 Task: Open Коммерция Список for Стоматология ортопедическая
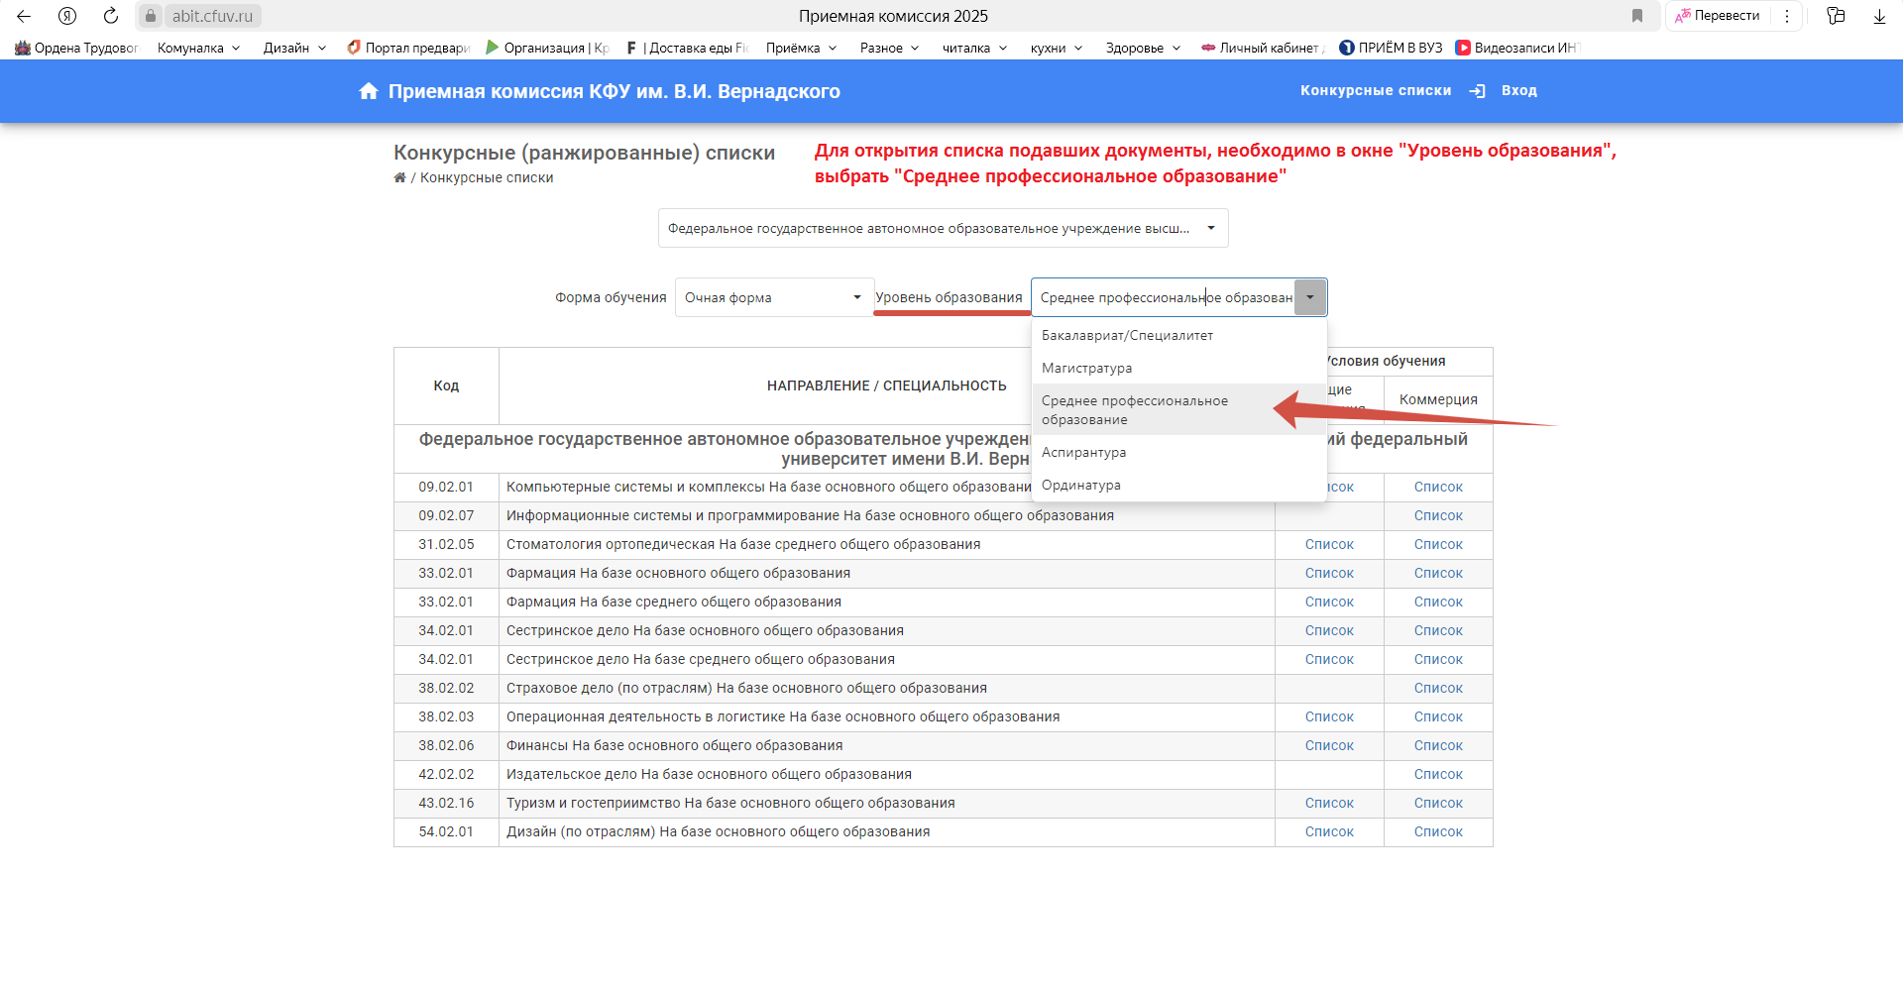(x=1438, y=544)
